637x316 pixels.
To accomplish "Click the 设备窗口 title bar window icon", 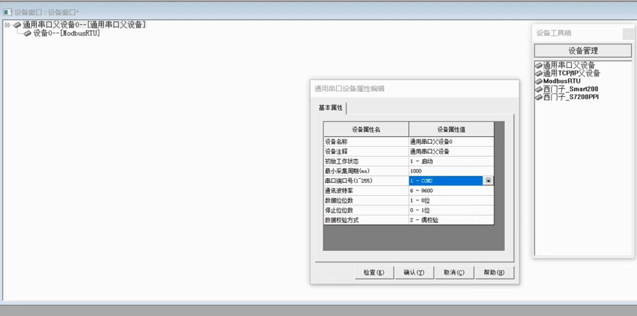I will [8, 11].
